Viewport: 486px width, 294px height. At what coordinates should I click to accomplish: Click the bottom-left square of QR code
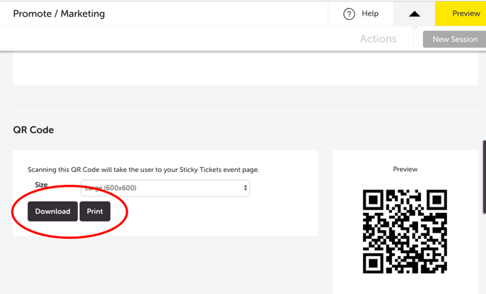(x=373, y=263)
